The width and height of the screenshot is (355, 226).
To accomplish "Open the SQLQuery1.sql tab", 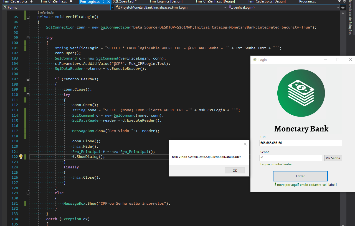I will pos(125,2).
